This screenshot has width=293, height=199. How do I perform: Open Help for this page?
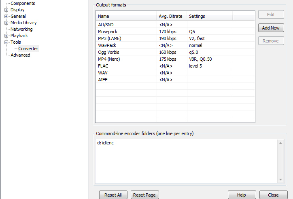pyautogui.click(x=242, y=195)
